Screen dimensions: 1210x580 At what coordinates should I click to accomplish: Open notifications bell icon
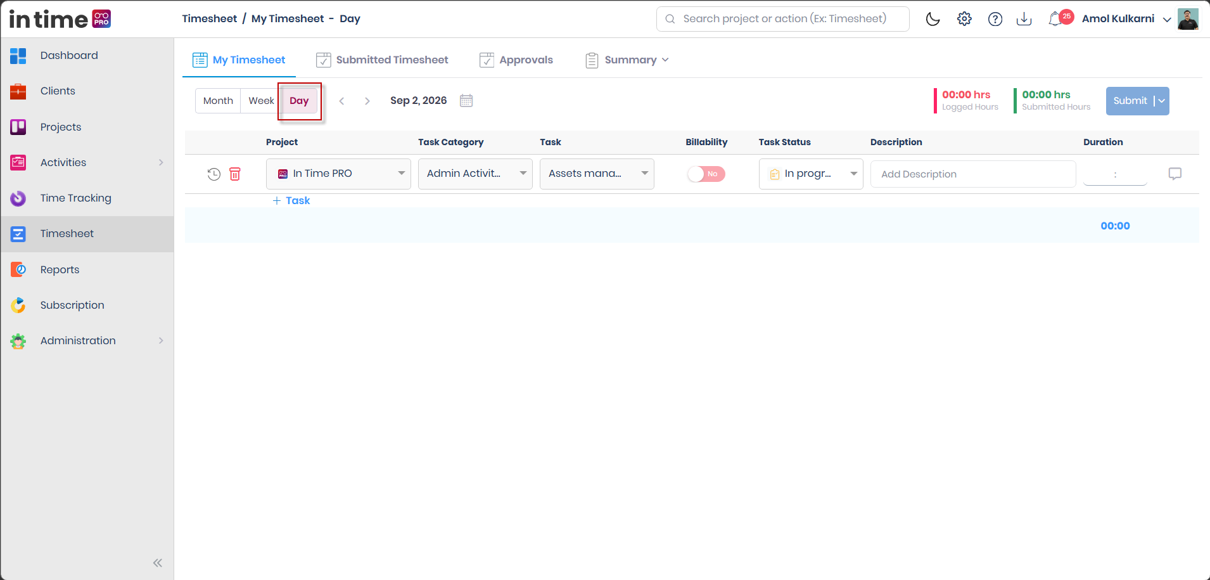[x=1055, y=19]
